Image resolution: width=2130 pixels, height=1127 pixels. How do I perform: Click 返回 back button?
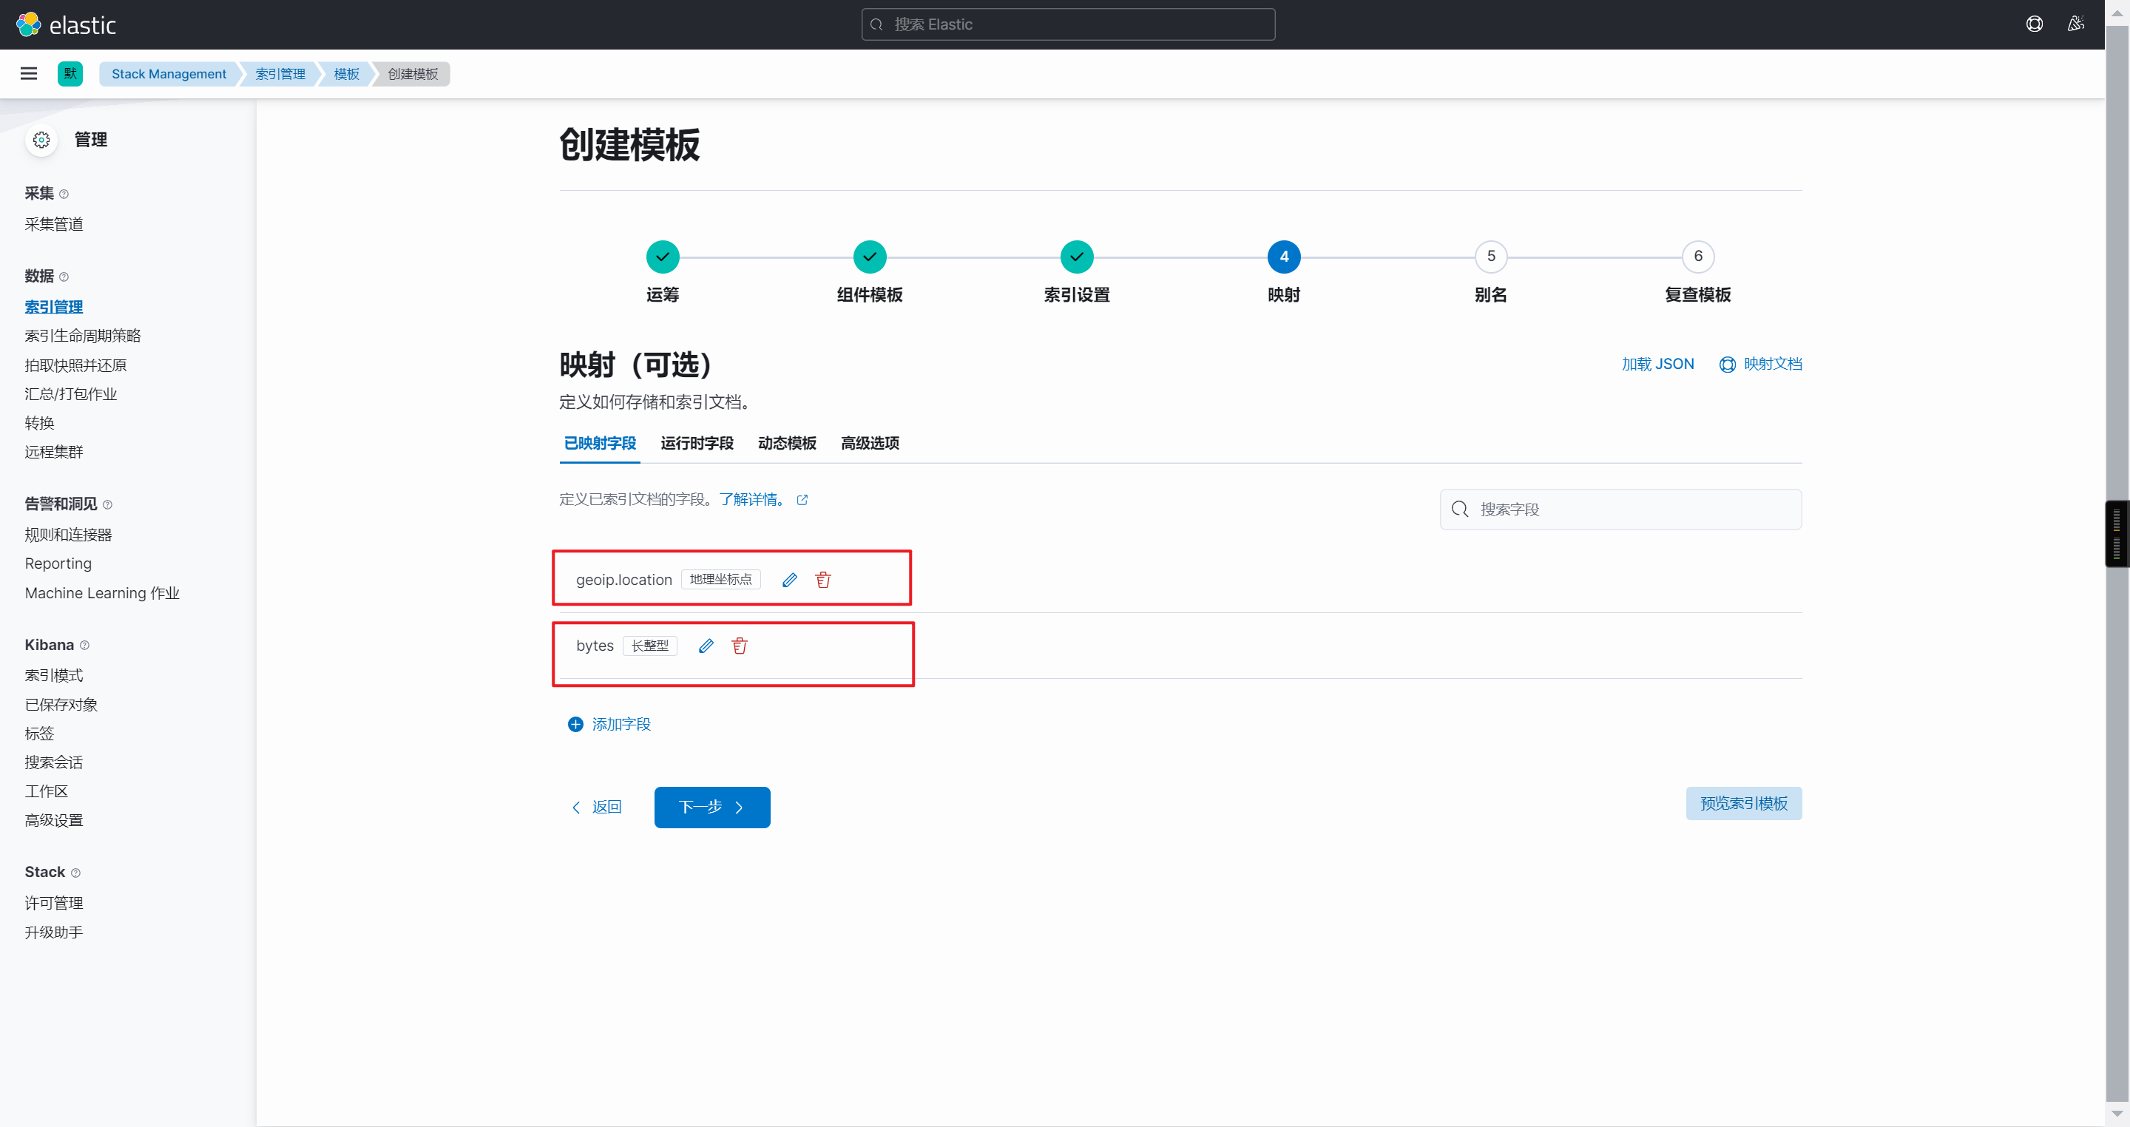(596, 807)
